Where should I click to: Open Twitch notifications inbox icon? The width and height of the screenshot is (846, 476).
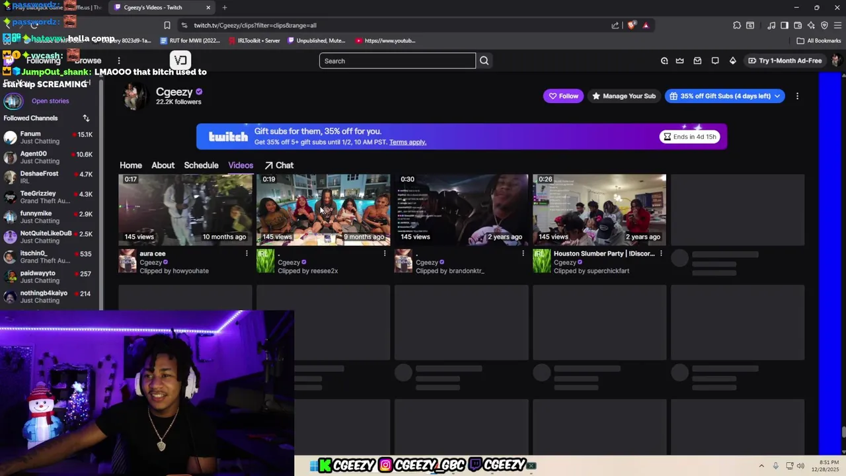click(x=697, y=61)
